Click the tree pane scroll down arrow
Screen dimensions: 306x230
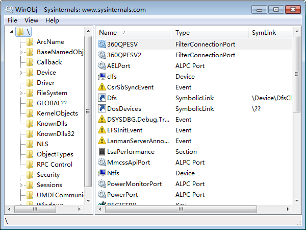point(88,201)
